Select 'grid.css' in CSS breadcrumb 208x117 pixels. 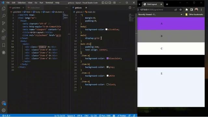[79, 12]
